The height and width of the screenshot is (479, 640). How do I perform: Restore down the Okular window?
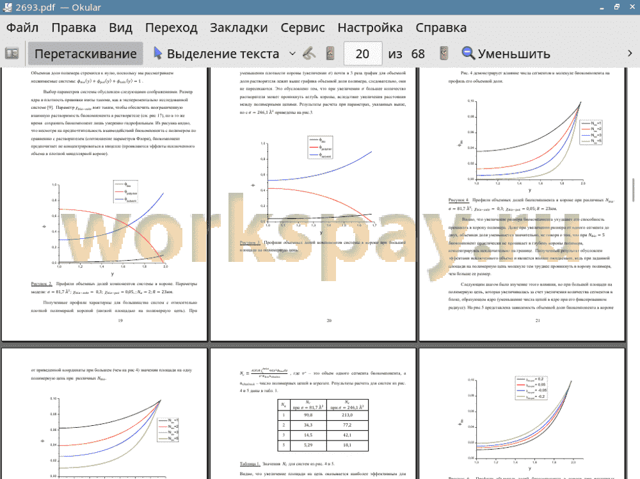coord(617,7)
